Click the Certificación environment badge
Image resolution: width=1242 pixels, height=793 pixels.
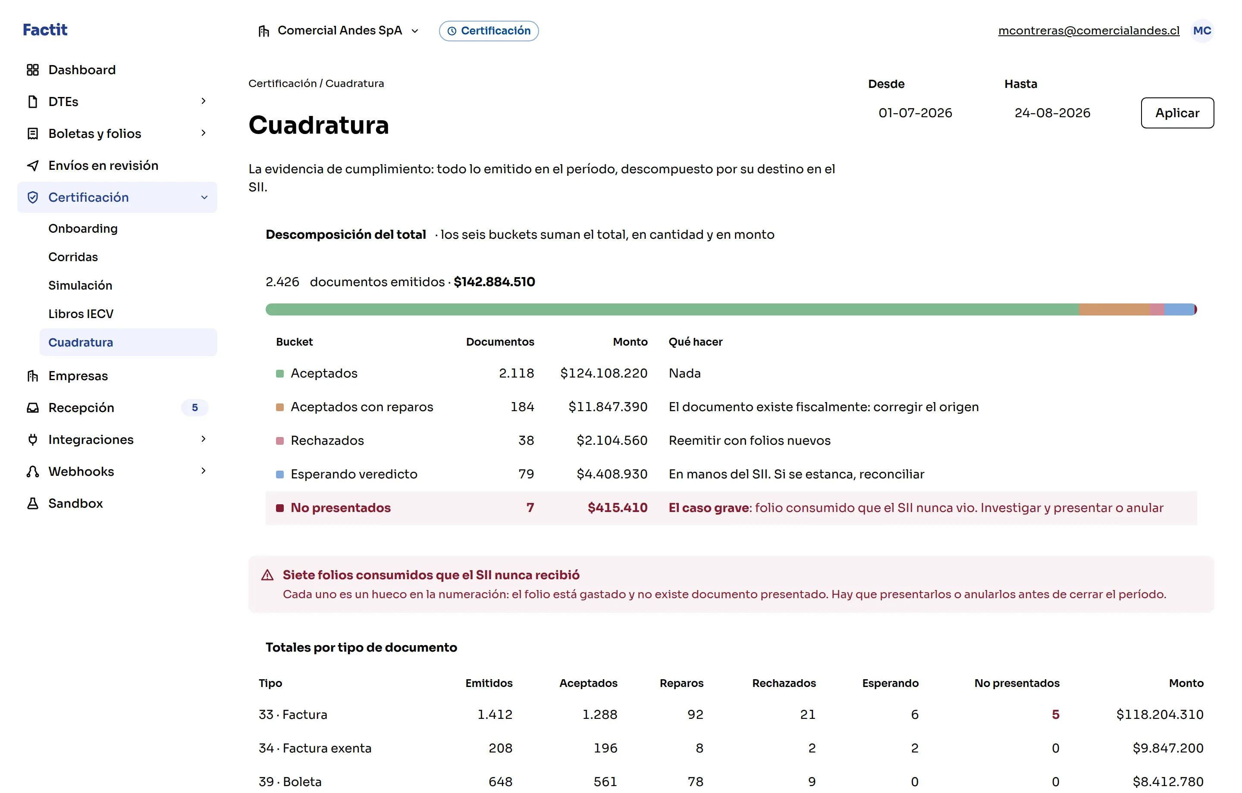click(489, 31)
